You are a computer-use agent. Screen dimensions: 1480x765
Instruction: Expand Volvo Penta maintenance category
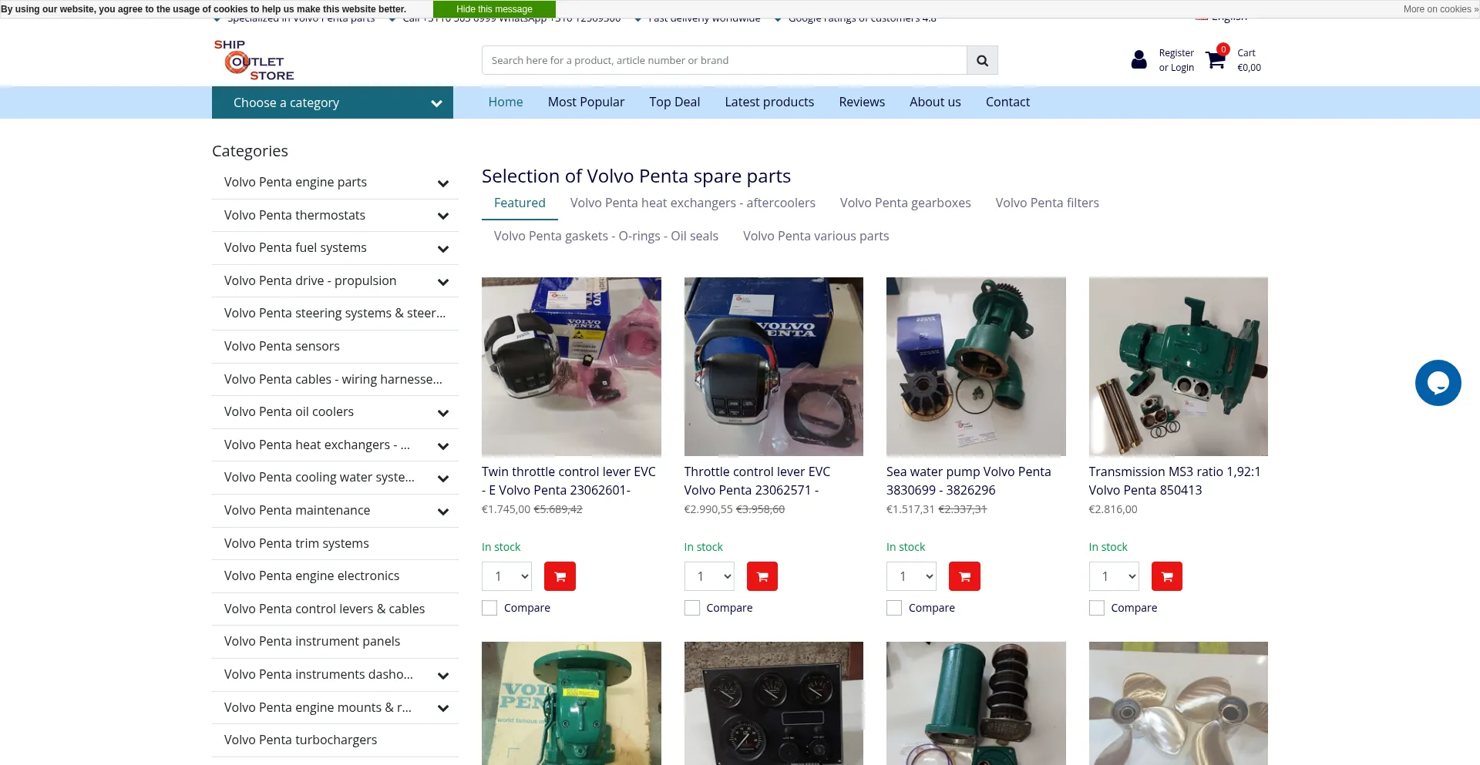coord(443,512)
